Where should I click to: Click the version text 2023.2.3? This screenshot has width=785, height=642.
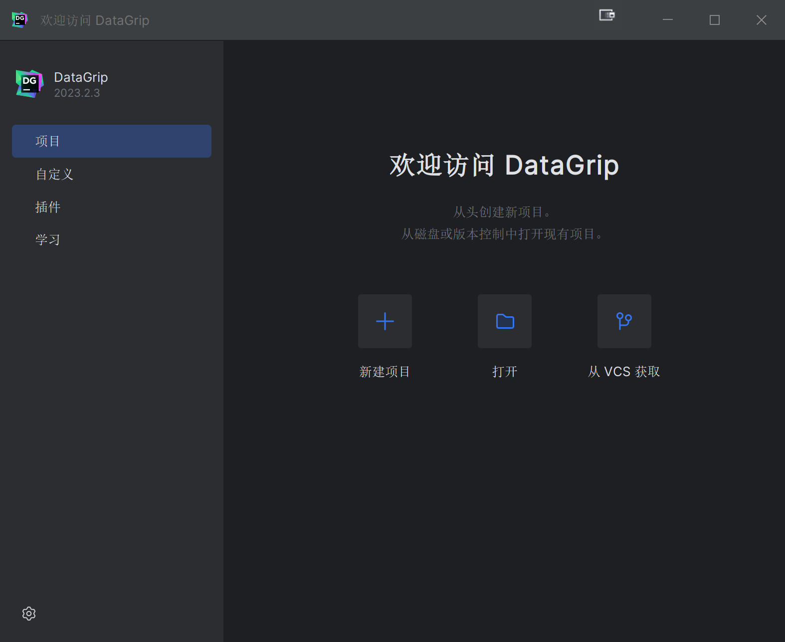(77, 93)
